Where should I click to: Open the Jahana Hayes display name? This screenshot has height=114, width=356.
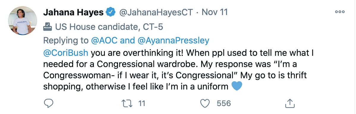click(x=74, y=12)
